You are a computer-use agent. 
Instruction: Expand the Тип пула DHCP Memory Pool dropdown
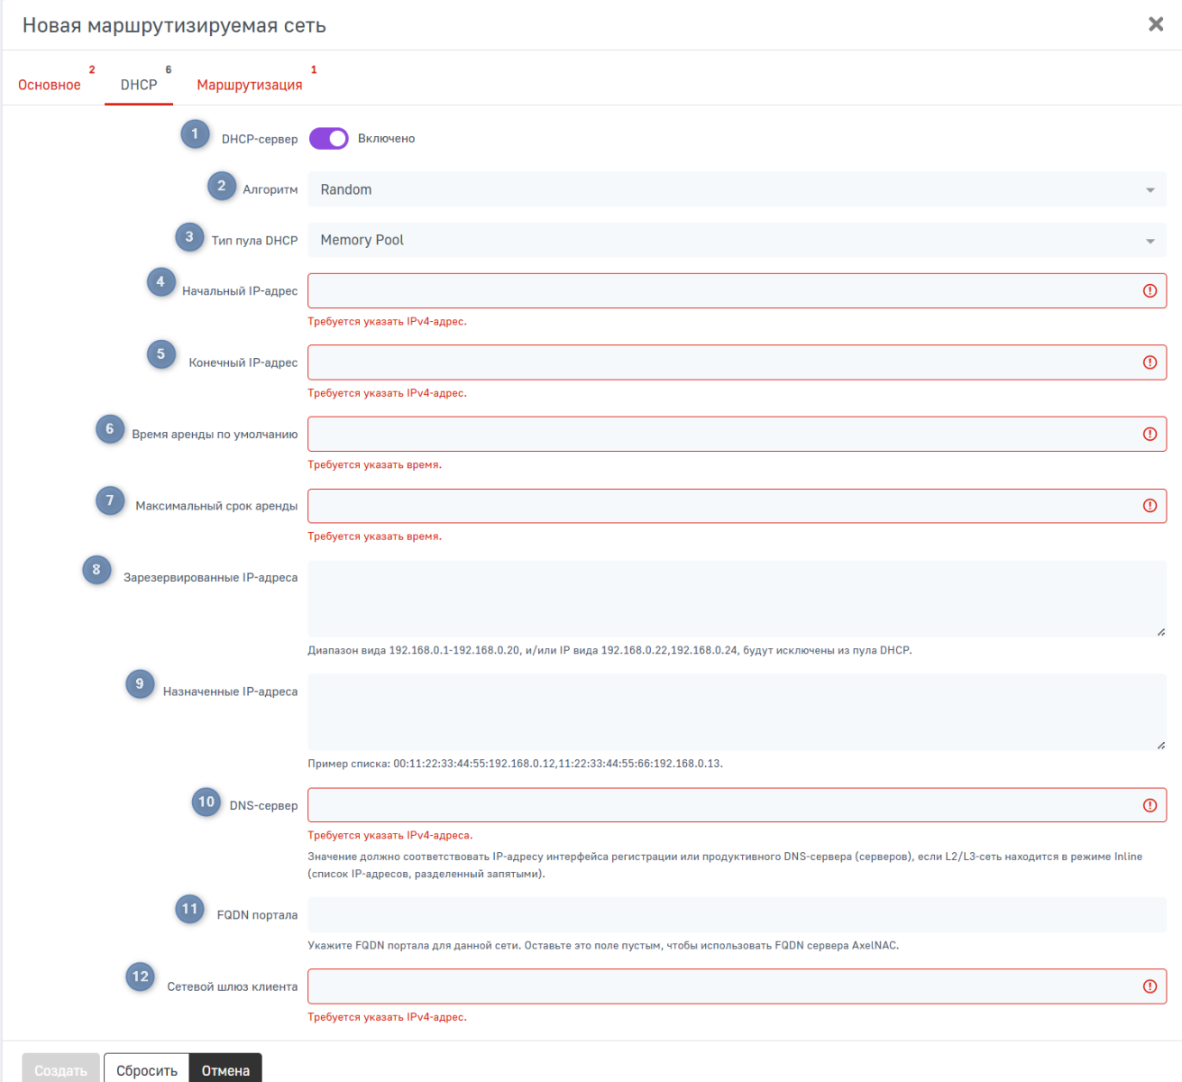click(737, 240)
